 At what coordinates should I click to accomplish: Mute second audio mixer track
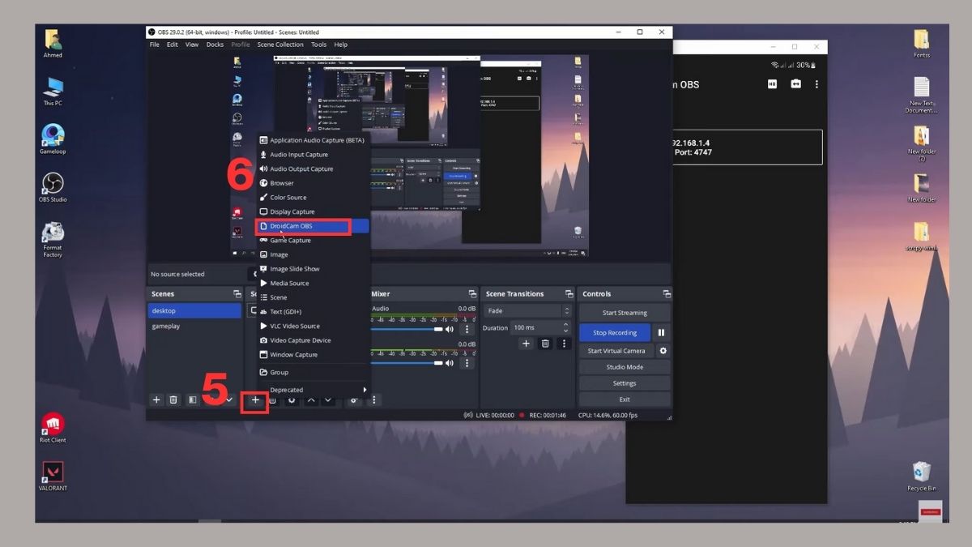tap(450, 364)
